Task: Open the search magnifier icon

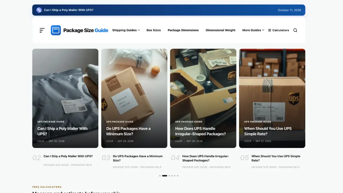Action: click(x=295, y=30)
